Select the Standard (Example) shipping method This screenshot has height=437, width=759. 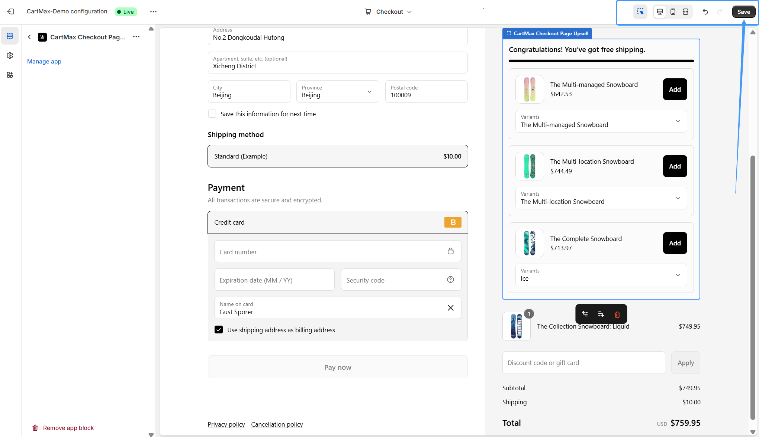tap(337, 156)
